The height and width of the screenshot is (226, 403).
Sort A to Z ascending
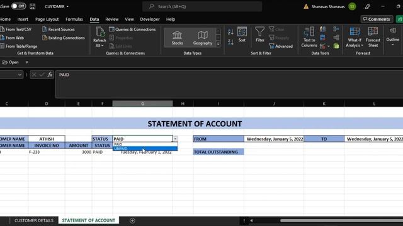click(230, 32)
